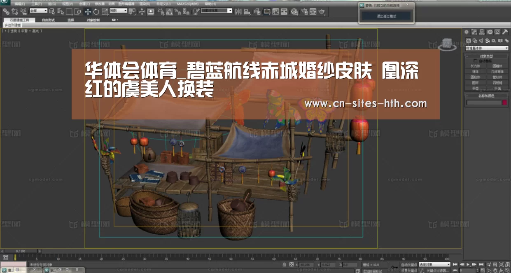
Task: Activate the Select and Rotate tool
Action: (x=96, y=12)
